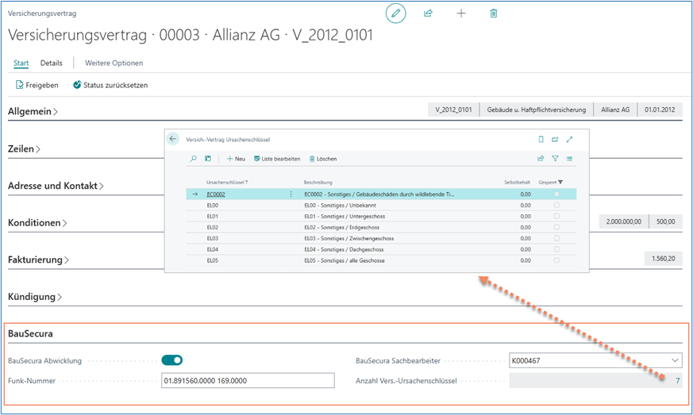693x415 pixels.
Task: Switch to the Details tab
Action: (x=52, y=63)
